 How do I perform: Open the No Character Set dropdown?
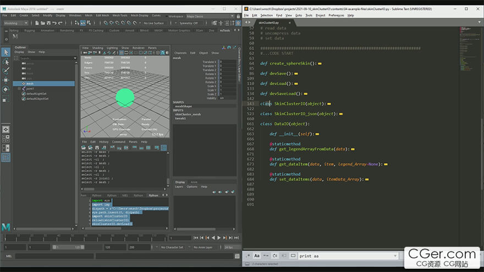pos(172,247)
